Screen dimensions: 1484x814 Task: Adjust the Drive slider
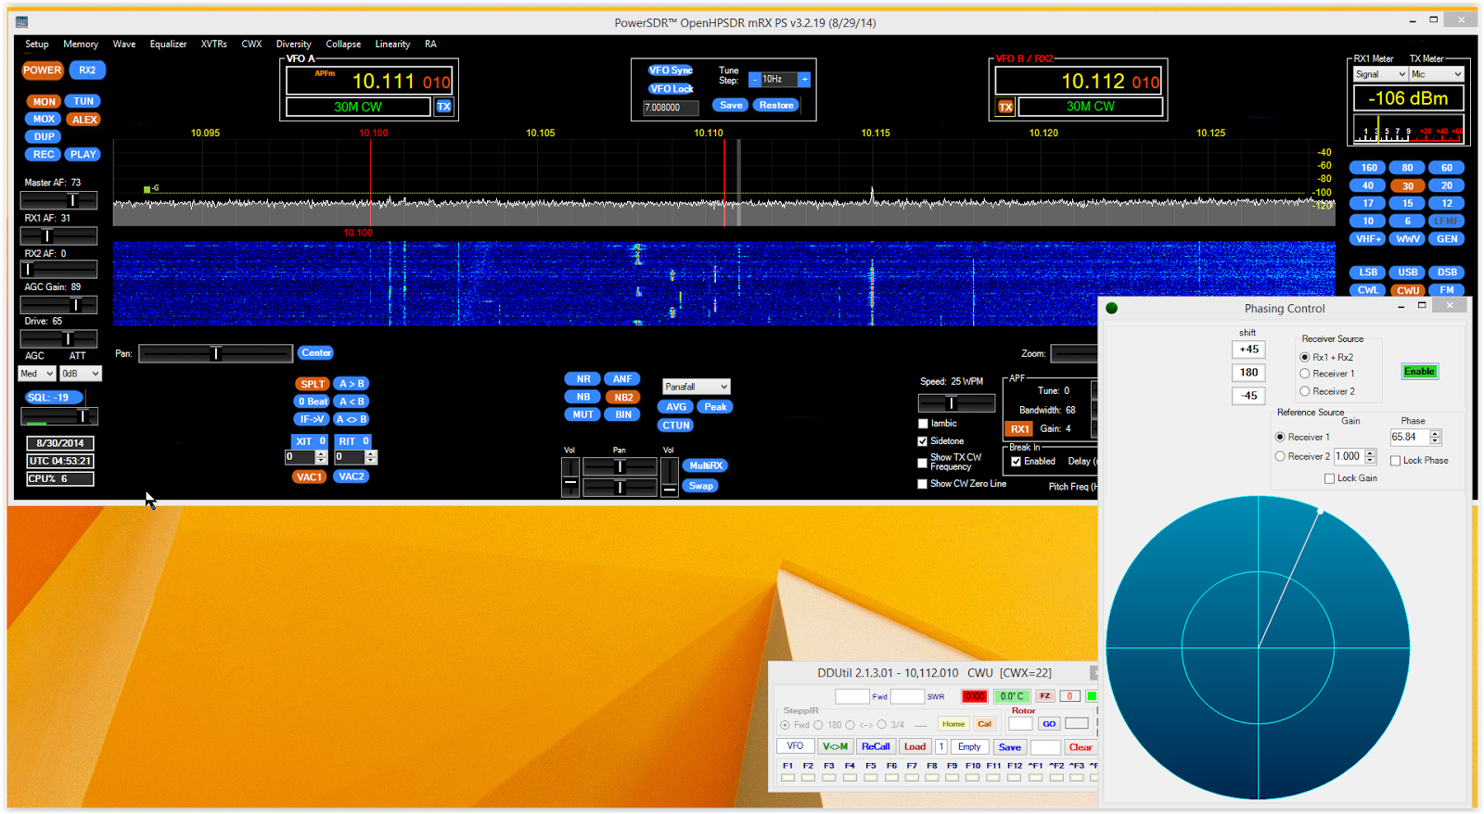coord(59,338)
